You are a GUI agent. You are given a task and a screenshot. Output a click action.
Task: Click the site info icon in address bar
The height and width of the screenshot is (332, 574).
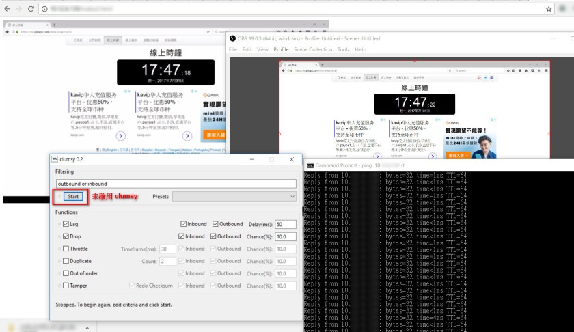(x=44, y=9)
